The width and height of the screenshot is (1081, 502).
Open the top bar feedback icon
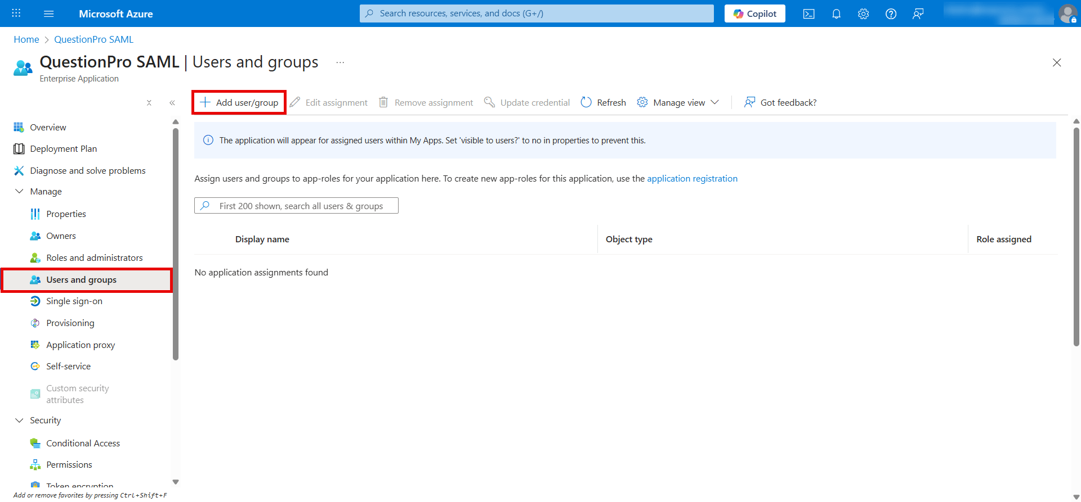918,13
